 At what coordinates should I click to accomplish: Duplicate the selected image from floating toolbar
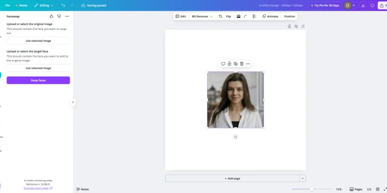[x=235, y=64]
